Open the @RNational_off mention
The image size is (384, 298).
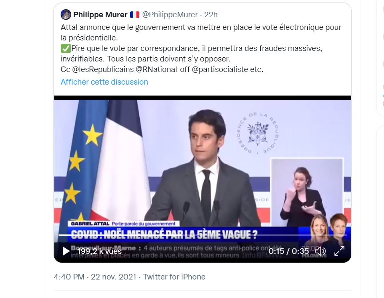tap(163, 69)
